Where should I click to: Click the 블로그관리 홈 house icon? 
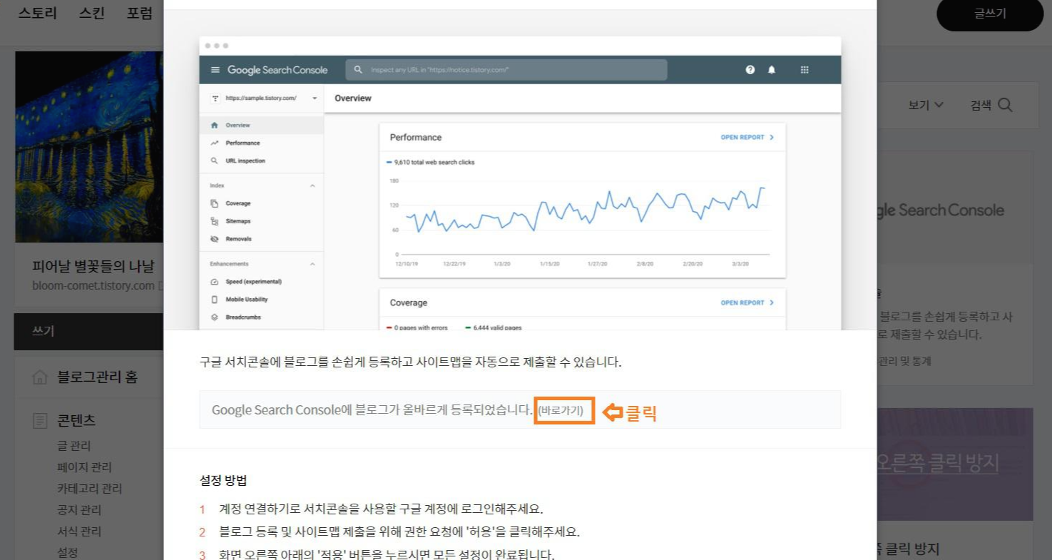[40, 377]
